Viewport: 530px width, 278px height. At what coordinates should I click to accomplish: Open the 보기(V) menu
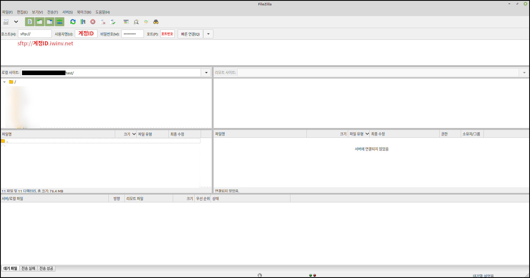(37, 12)
